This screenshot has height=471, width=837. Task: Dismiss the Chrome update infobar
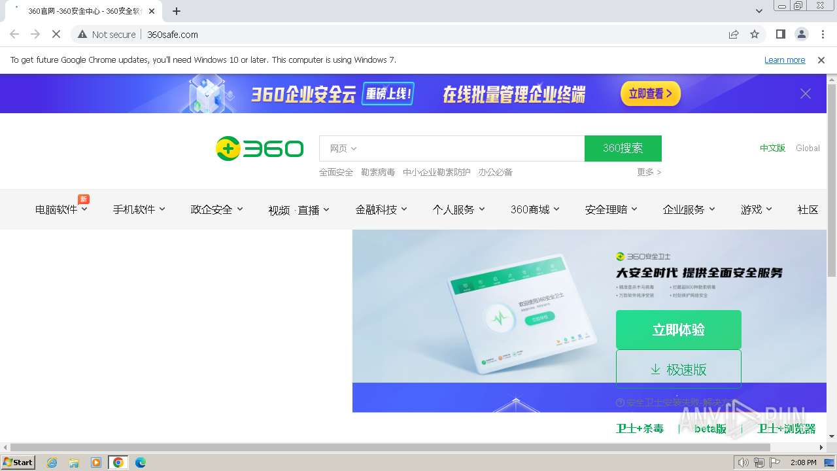click(821, 60)
